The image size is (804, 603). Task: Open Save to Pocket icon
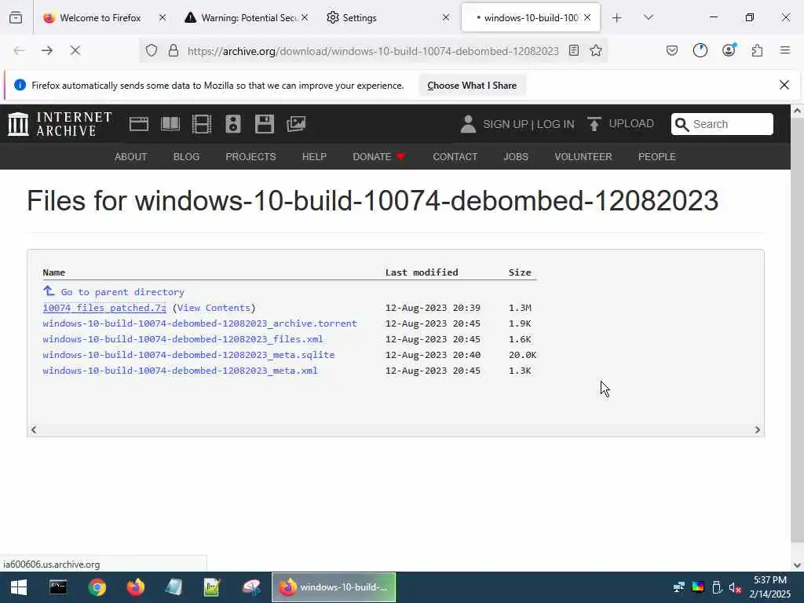click(x=672, y=50)
